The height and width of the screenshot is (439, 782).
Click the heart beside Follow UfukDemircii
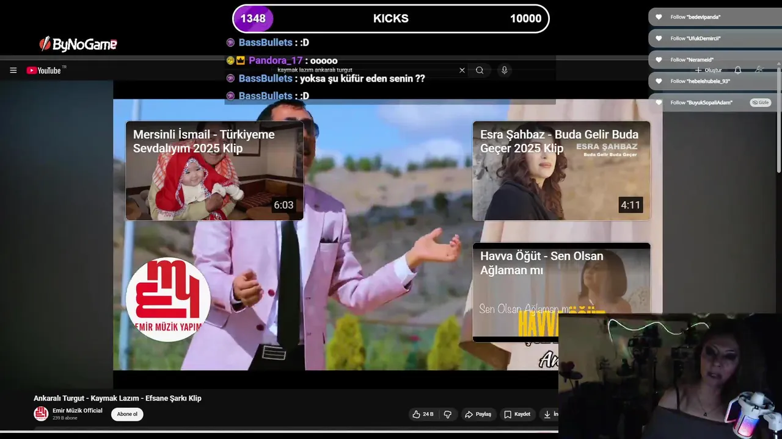pyautogui.click(x=659, y=38)
